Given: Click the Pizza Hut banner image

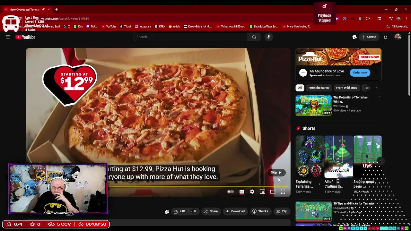Looking at the screenshot, I should coord(338,57).
